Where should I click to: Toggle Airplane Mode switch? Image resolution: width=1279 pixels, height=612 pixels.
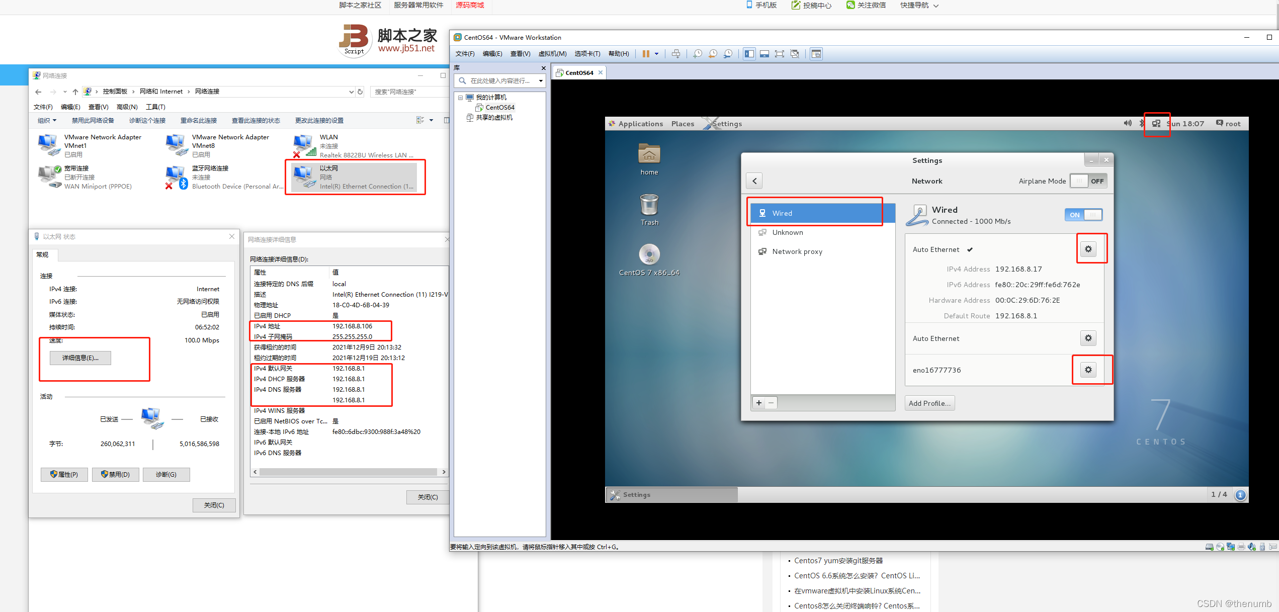coord(1088,181)
